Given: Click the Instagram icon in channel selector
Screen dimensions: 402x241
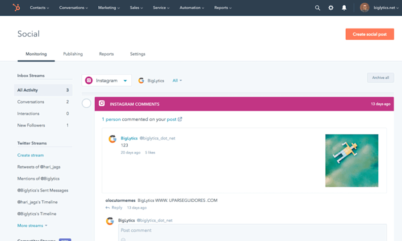Looking at the screenshot, I should [89, 81].
